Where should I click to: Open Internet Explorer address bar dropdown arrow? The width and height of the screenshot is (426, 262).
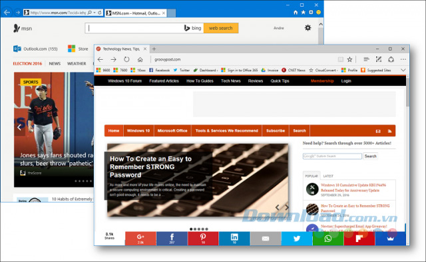tap(95, 13)
